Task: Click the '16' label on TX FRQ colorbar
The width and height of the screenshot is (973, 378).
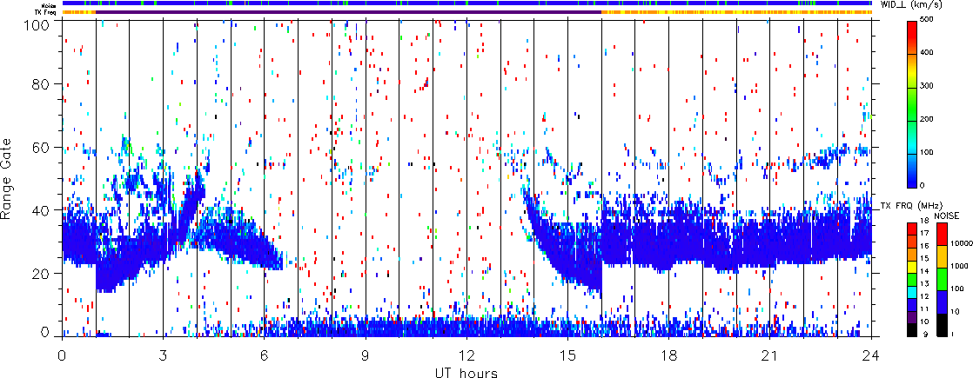Action: [924, 246]
